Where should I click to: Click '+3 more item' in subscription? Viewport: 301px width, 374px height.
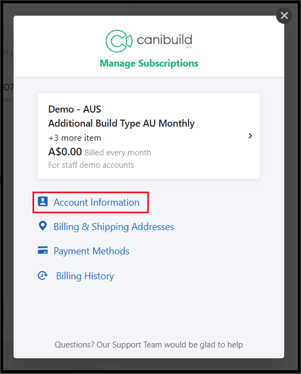pyautogui.click(x=75, y=138)
